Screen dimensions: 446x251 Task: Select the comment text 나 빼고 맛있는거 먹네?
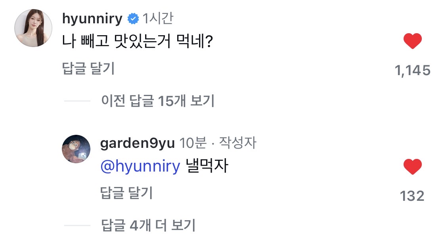(x=136, y=42)
